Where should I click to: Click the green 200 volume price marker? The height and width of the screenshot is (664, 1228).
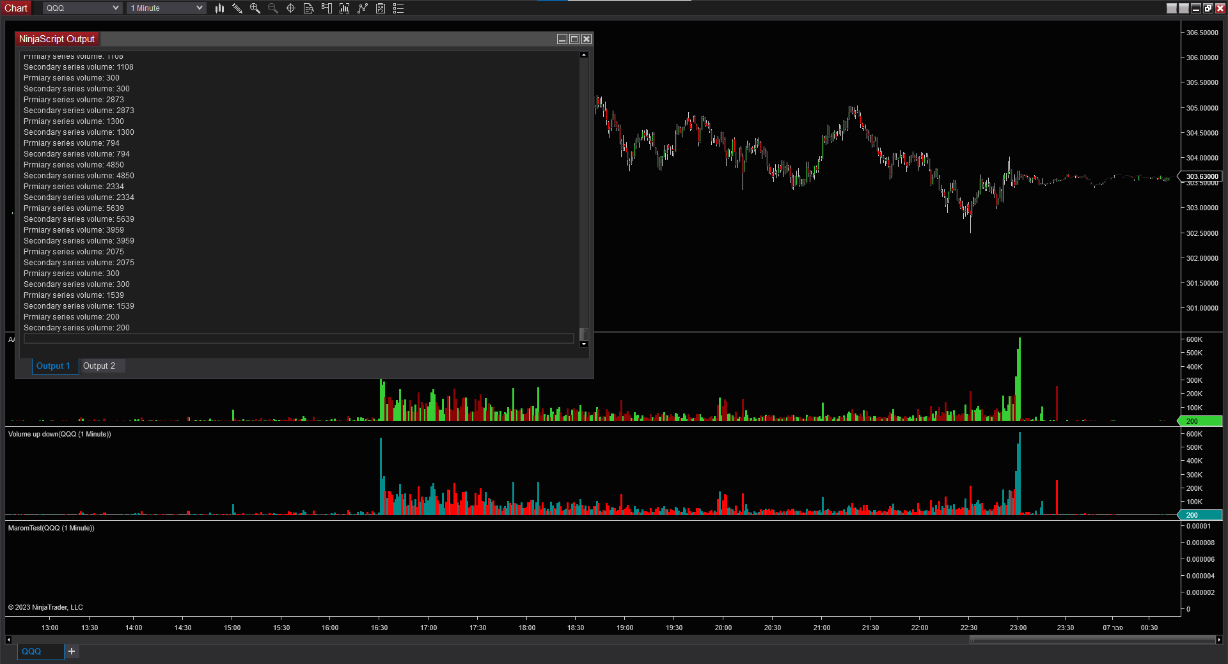pos(1200,421)
